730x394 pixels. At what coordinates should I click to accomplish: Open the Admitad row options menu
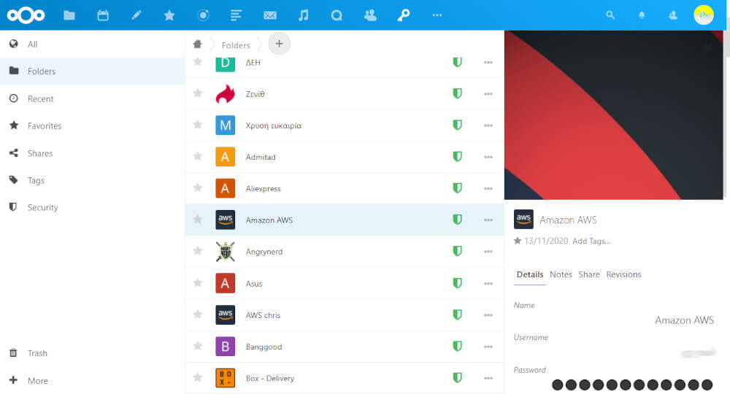[488, 157]
